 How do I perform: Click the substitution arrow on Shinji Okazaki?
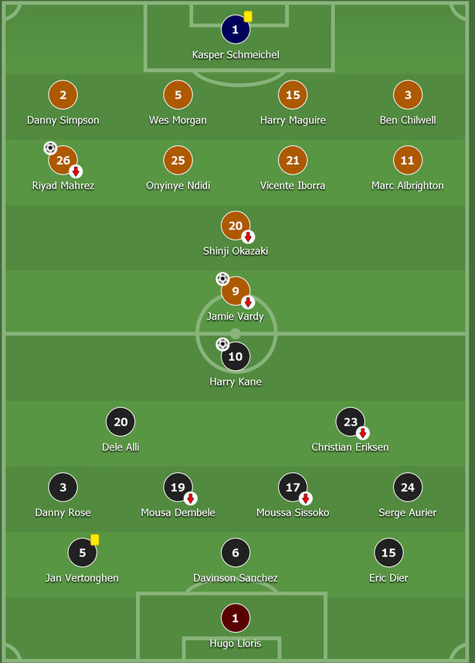click(x=248, y=236)
